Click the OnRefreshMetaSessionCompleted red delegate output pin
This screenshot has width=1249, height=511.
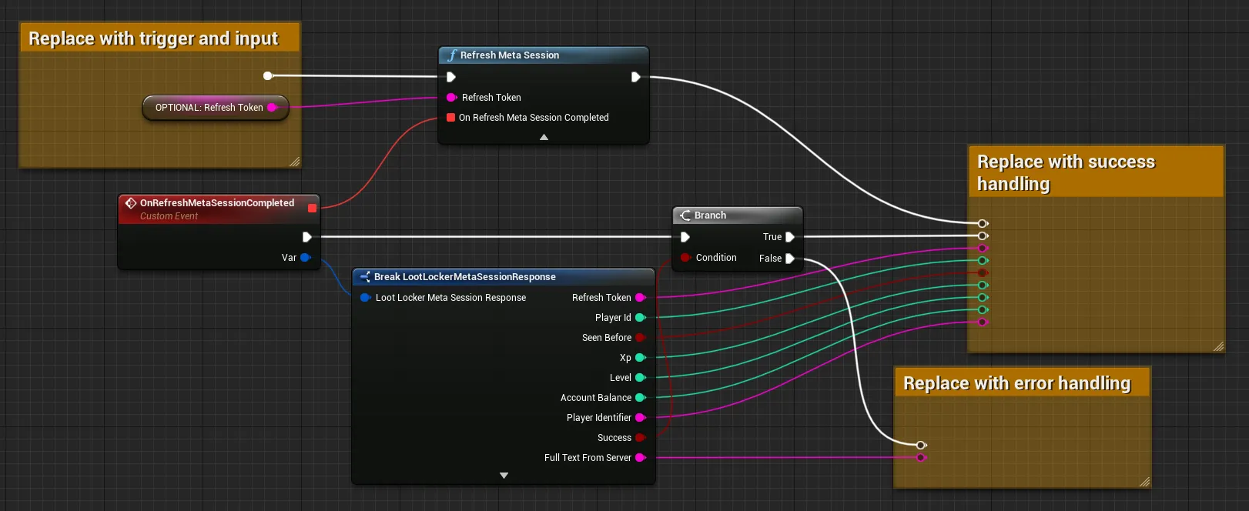312,208
